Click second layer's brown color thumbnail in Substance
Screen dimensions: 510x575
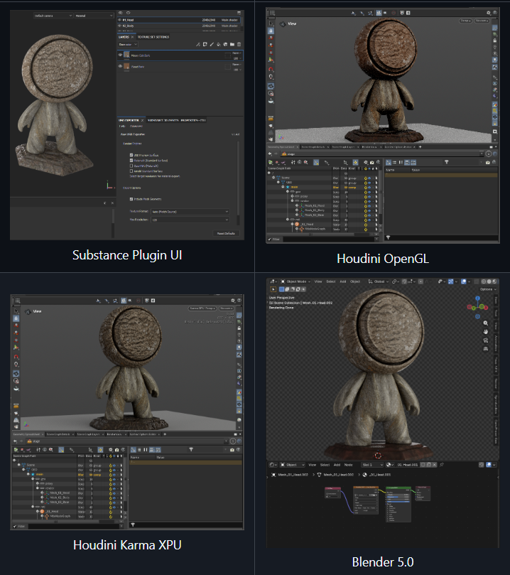(126, 66)
